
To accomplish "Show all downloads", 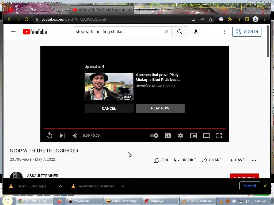I will (x=250, y=186).
